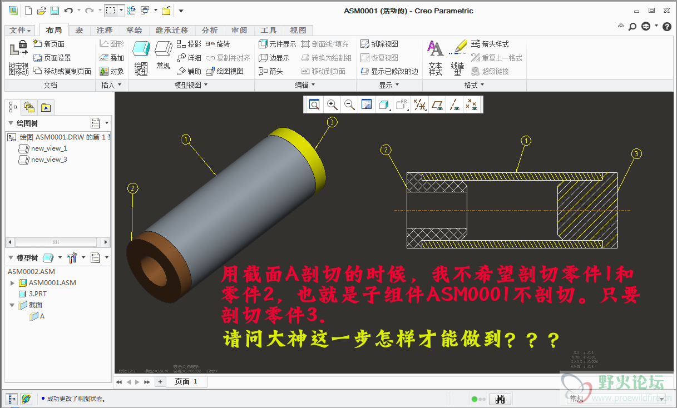Click the Model Tree filter cube icon
The width and height of the screenshot is (677, 408).
click(48, 258)
